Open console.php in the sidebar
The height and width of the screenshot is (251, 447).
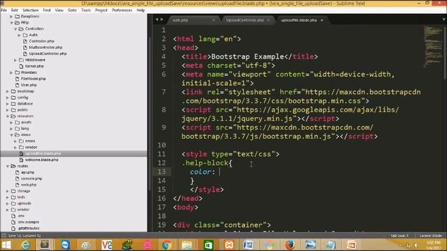(x=31, y=178)
